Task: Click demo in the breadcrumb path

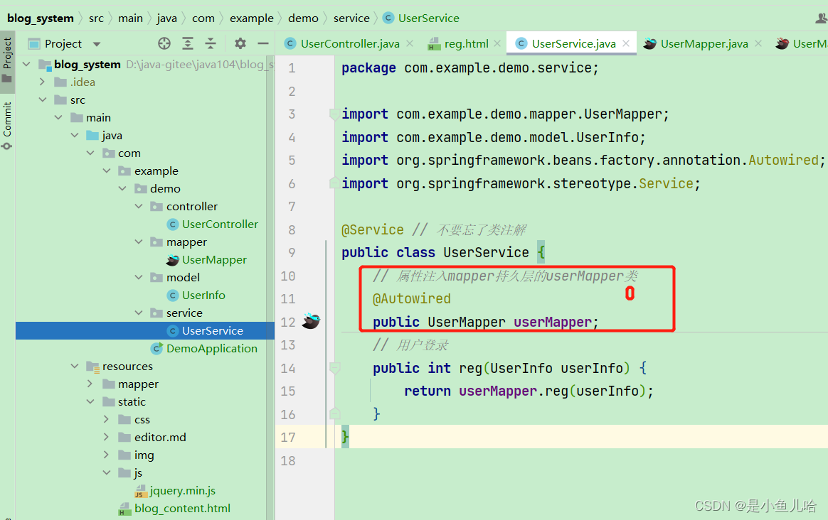Action: pos(303,18)
